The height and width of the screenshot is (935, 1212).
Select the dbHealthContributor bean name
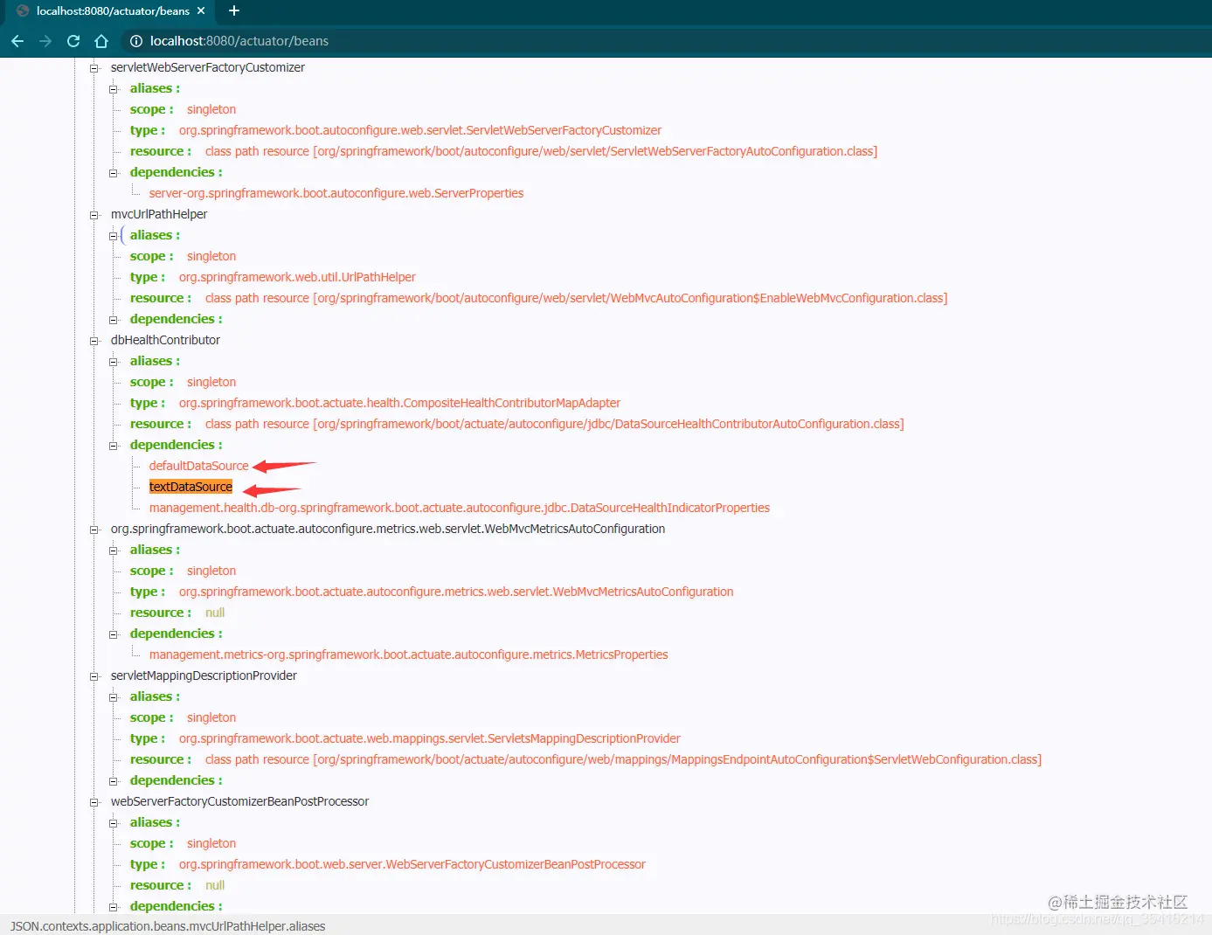pos(165,340)
